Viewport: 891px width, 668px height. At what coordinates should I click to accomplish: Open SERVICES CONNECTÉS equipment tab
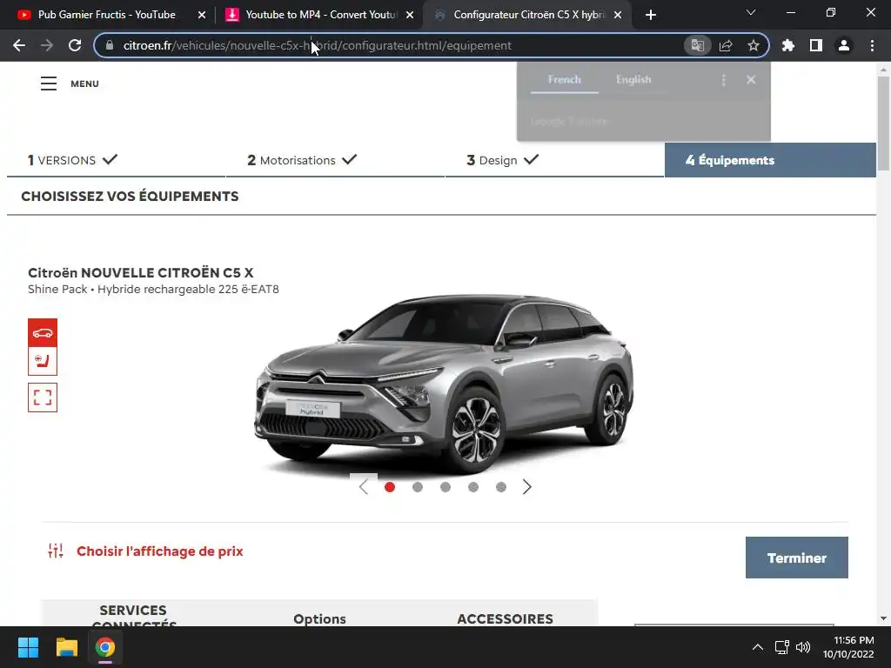pyautogui.click(x=133, y=616)
